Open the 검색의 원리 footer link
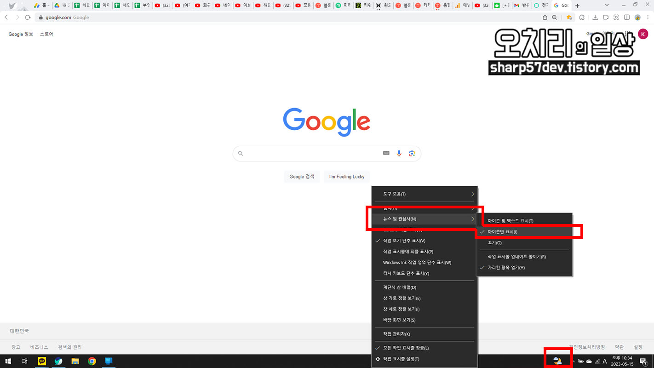 [x=70, y=347]
